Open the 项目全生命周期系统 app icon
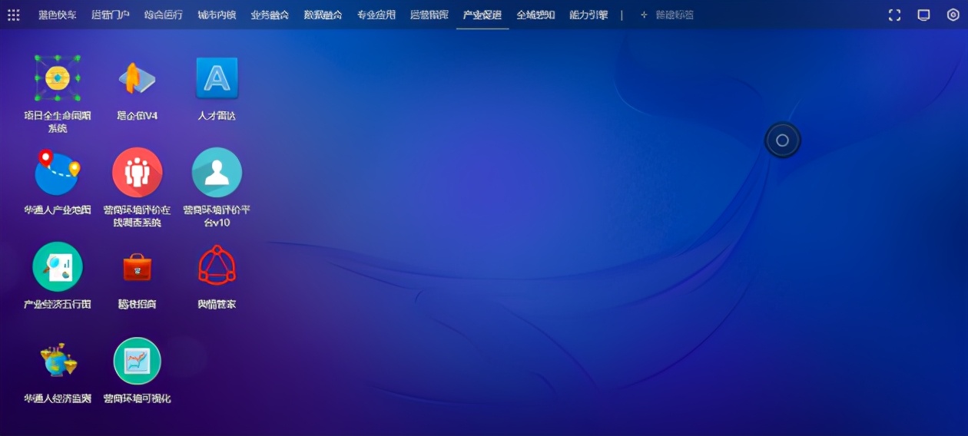Image resolution: width=968 pixels, height=436 pixels. (58, 78)
